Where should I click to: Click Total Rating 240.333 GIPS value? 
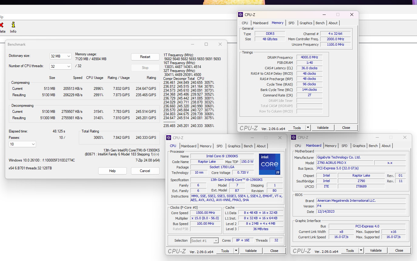click(x=146, y=138)
